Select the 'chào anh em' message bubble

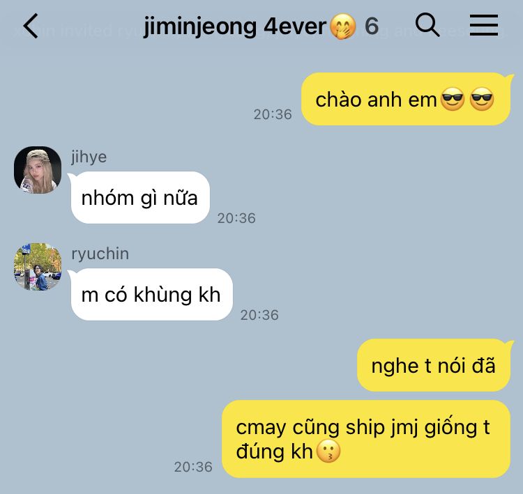coord(406,99)
